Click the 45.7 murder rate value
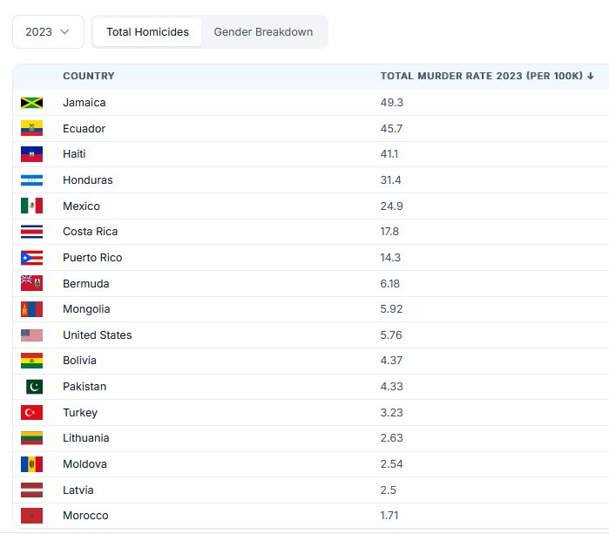The image size is (609, 534). click(x=391, y=129)
